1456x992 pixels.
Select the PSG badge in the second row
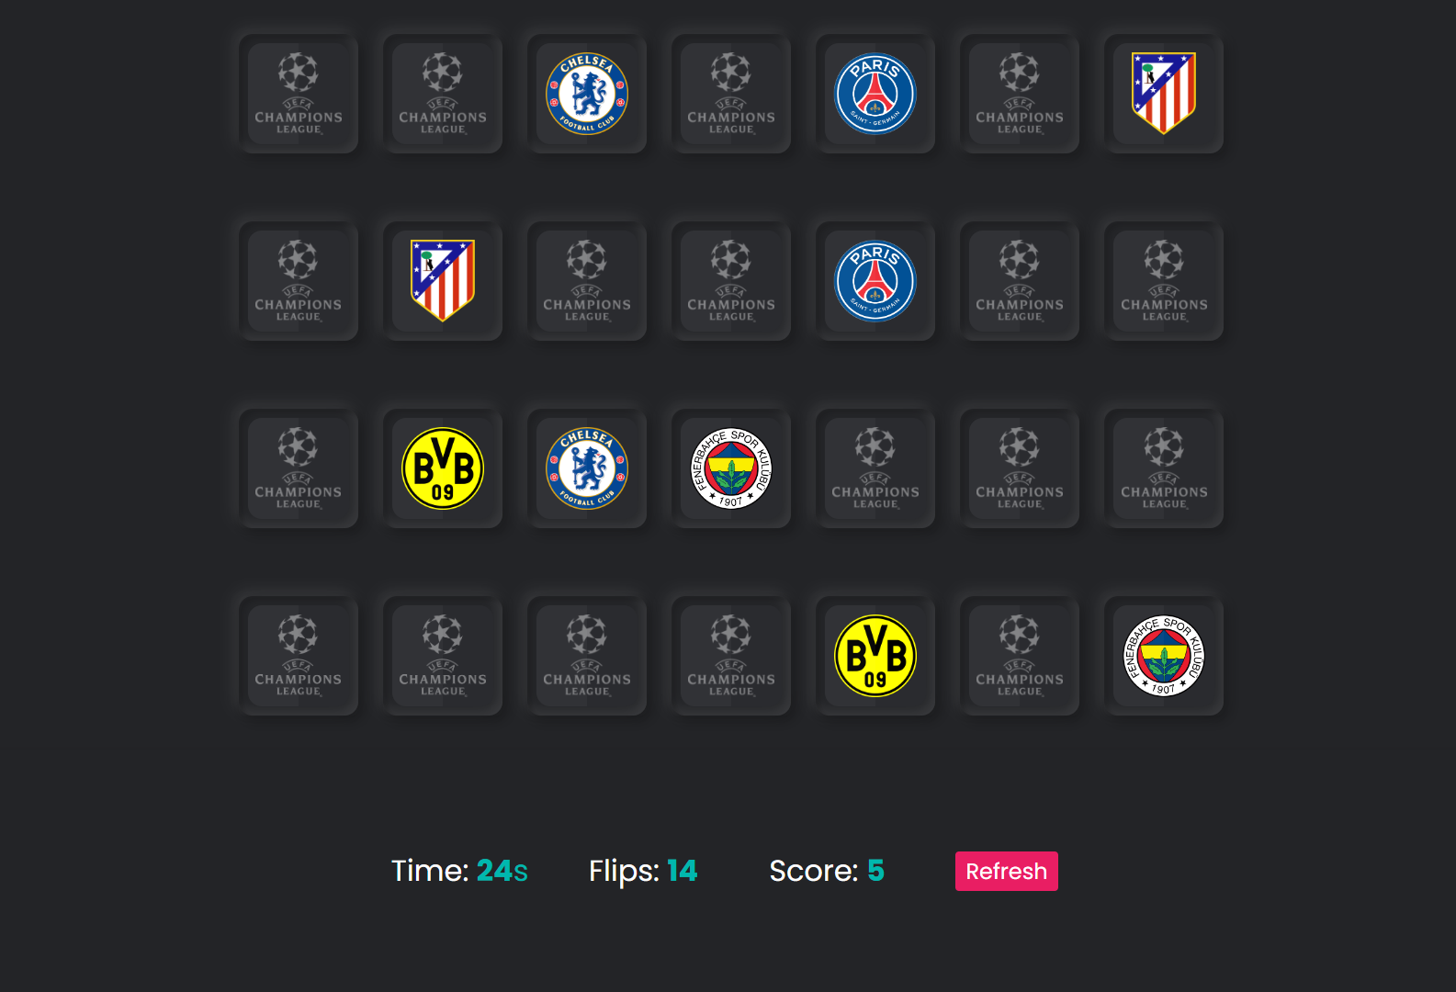coord(875,280)
